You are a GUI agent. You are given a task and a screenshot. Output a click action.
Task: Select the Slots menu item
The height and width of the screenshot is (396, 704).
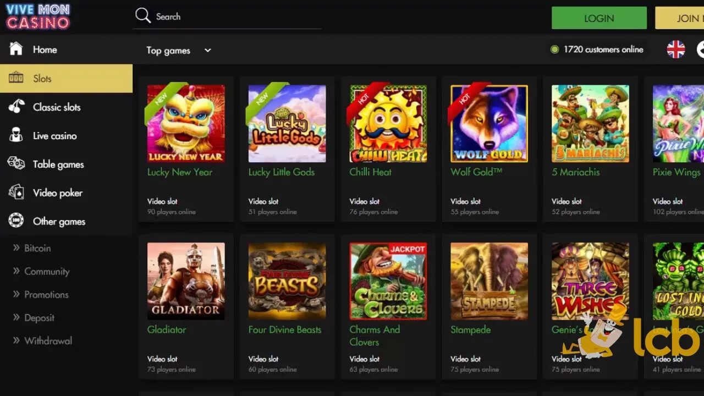point(66,78)
